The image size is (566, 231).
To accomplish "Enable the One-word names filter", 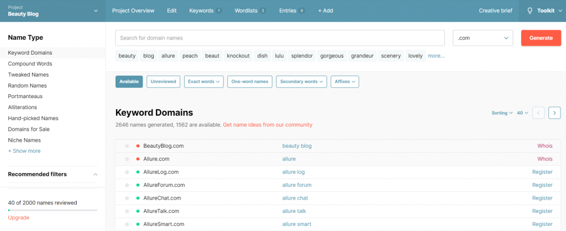I will click(249, 82).
